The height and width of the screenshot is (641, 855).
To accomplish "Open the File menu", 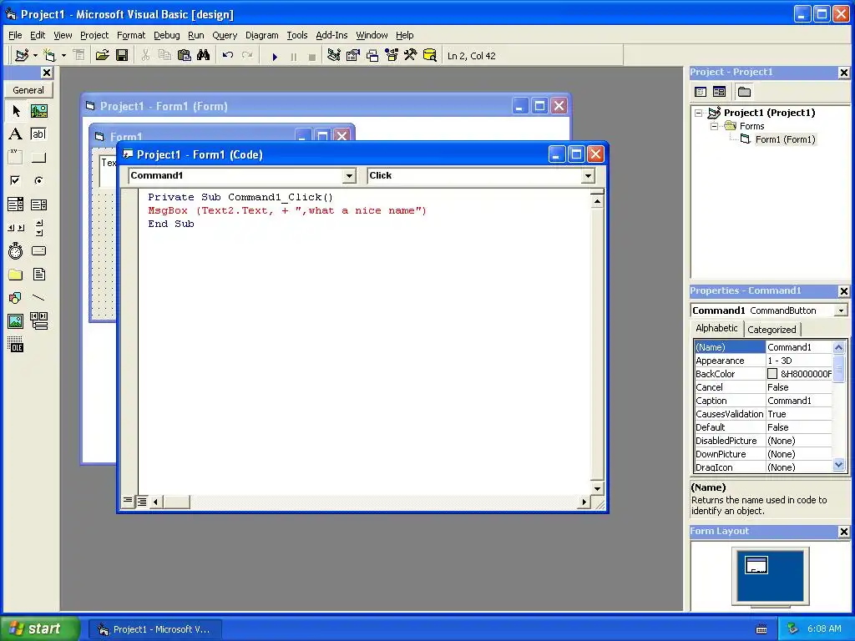I will [15, 35].
